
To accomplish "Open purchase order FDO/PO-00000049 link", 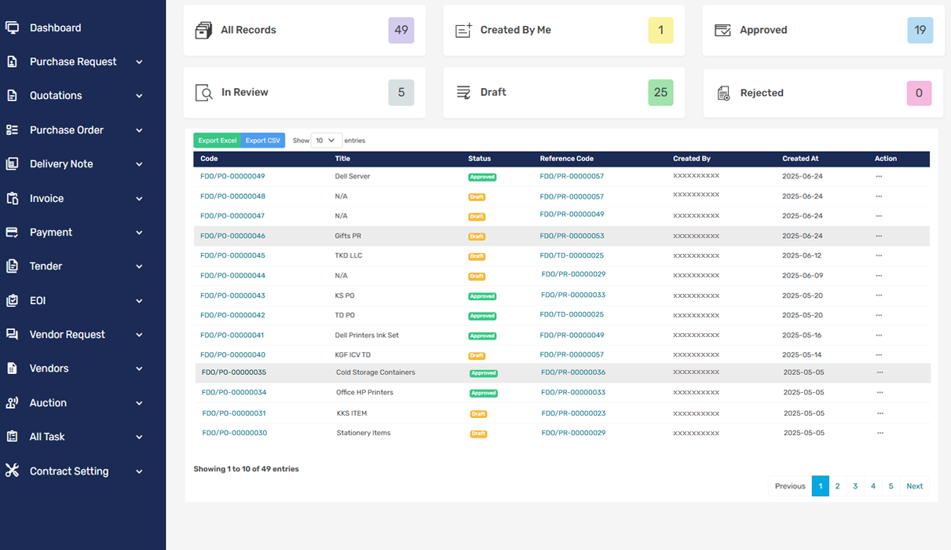I will (232, 176).
